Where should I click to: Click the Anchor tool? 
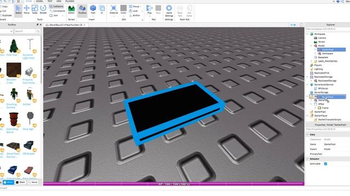(x=135, y=15)
